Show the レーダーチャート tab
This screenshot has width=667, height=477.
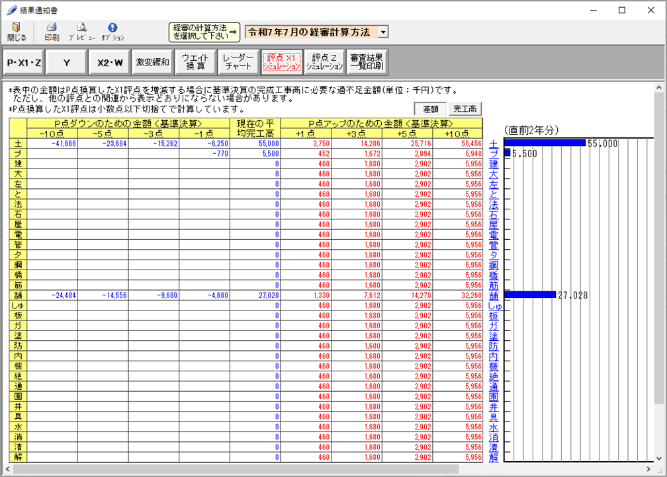pyautogui.click(x=239, y=63)
